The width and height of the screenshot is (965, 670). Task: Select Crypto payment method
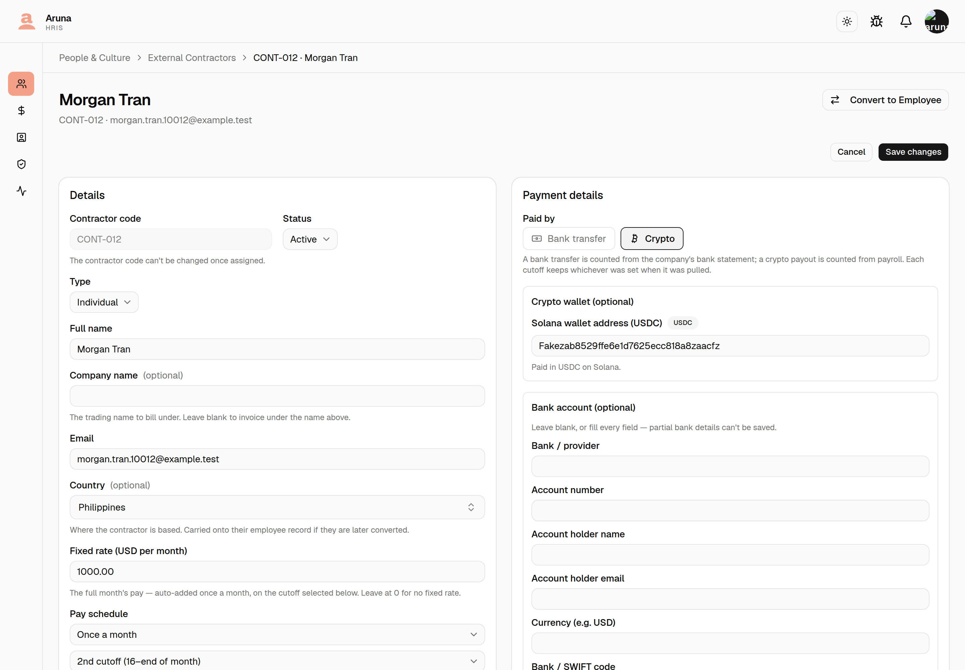652,239
